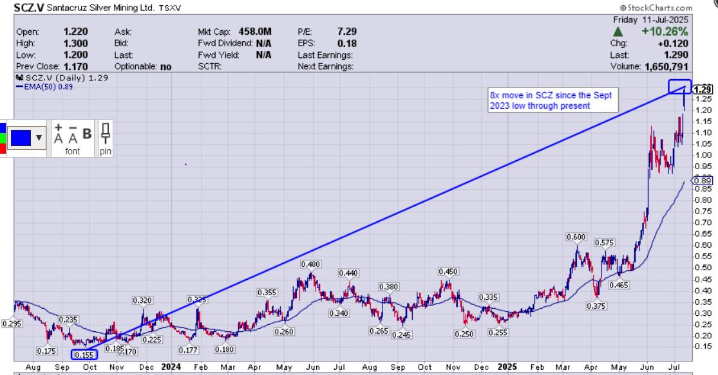Click the 0.600 peak price label
Image resolution: width=718 pixels, height=375 pixels.
[x=576, y=237]
